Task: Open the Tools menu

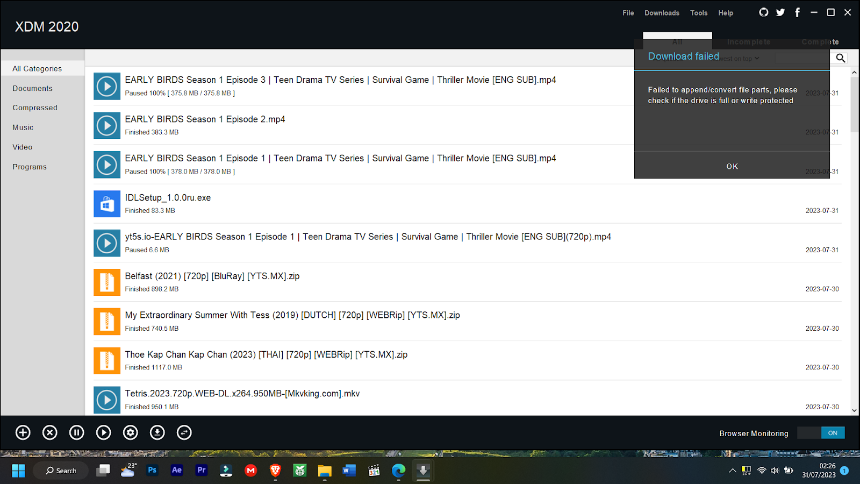Action: 699,13
